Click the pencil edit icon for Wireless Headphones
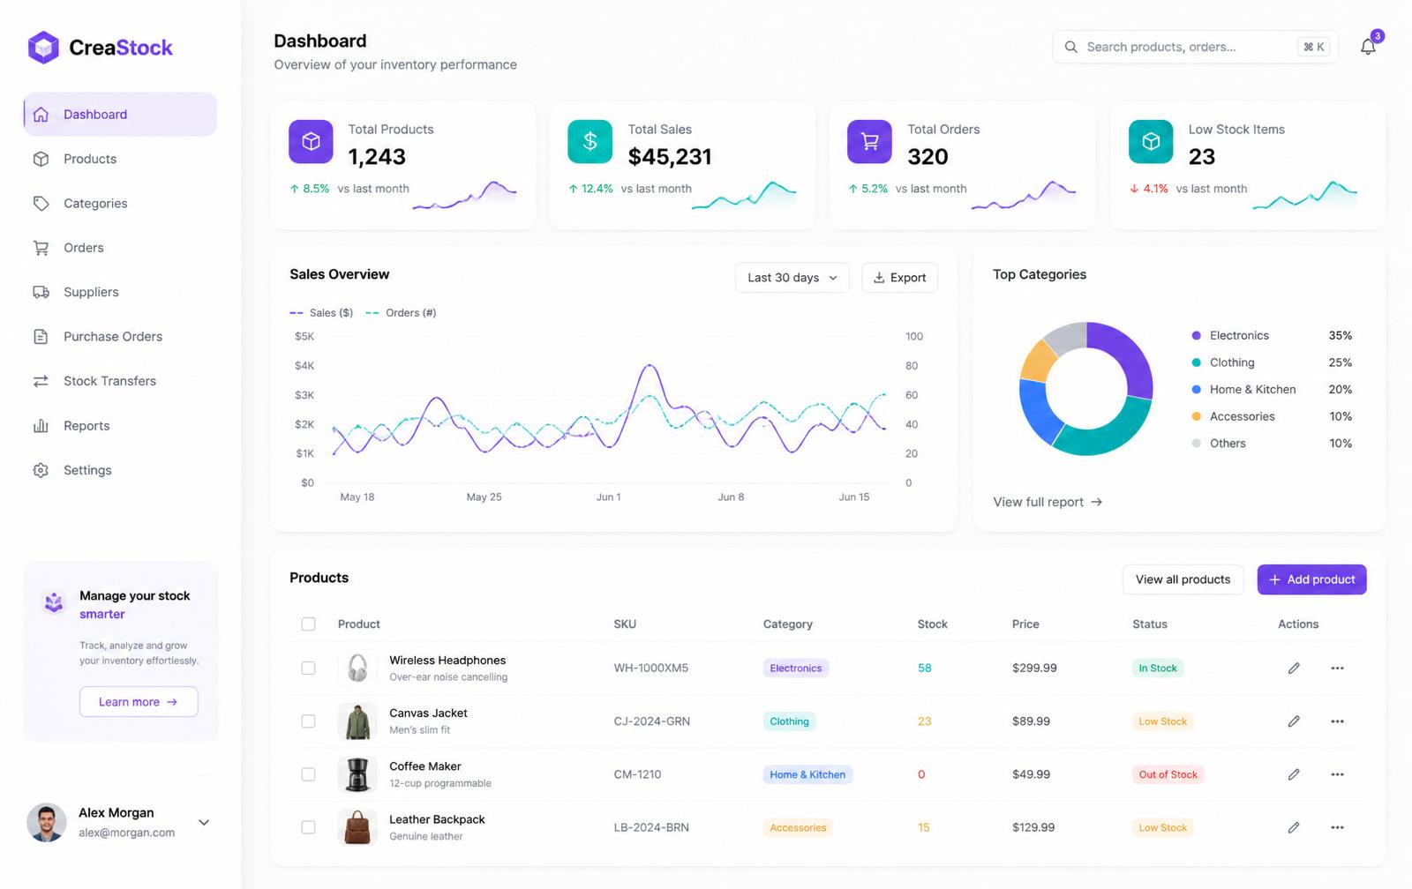Screen dimensions: 1412x889 pos(1294,669)
